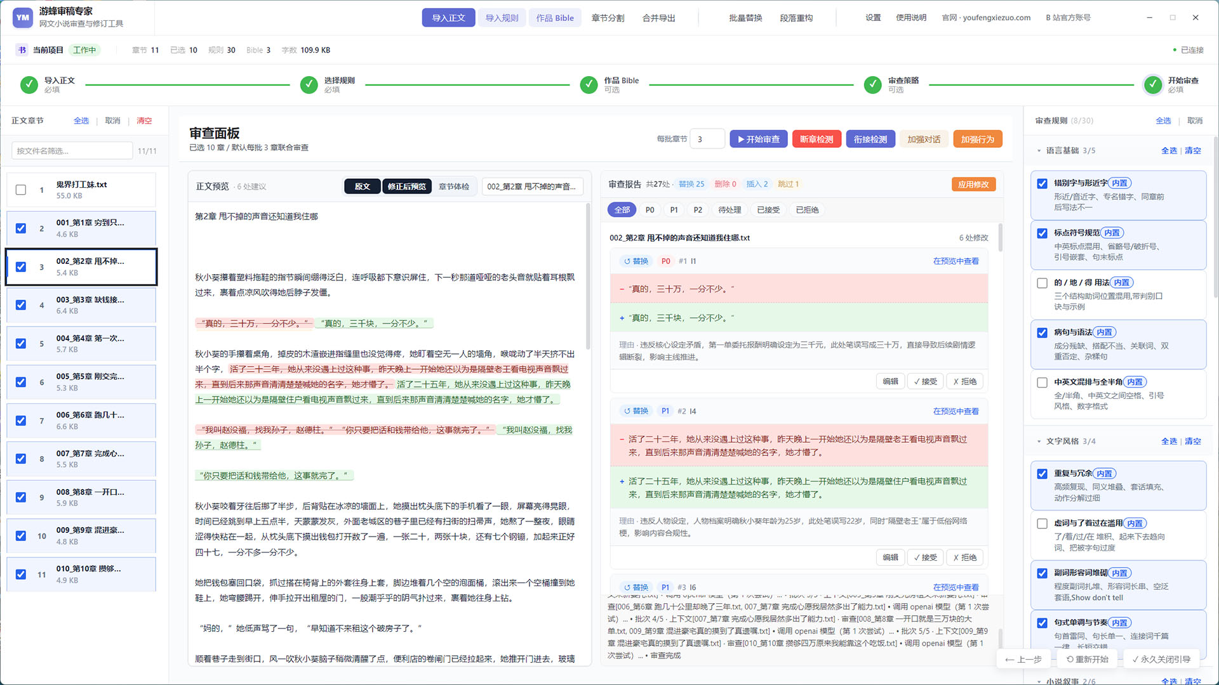Open 段落重构 menu item
Screen dimensions: 1219x685
pos(796,18)
